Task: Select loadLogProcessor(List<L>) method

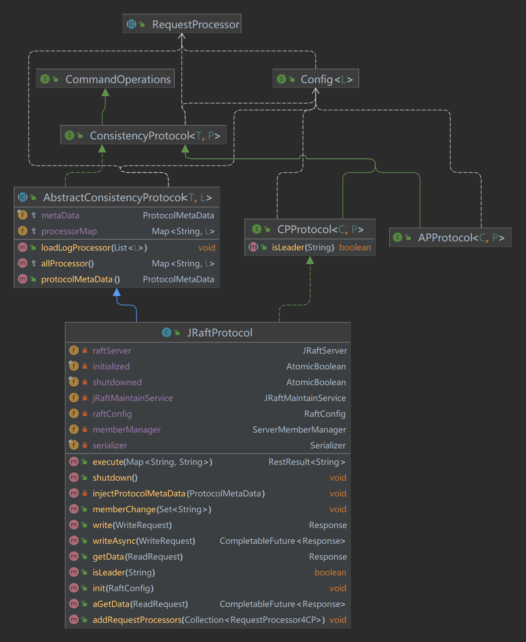Action: pos(117,248)
